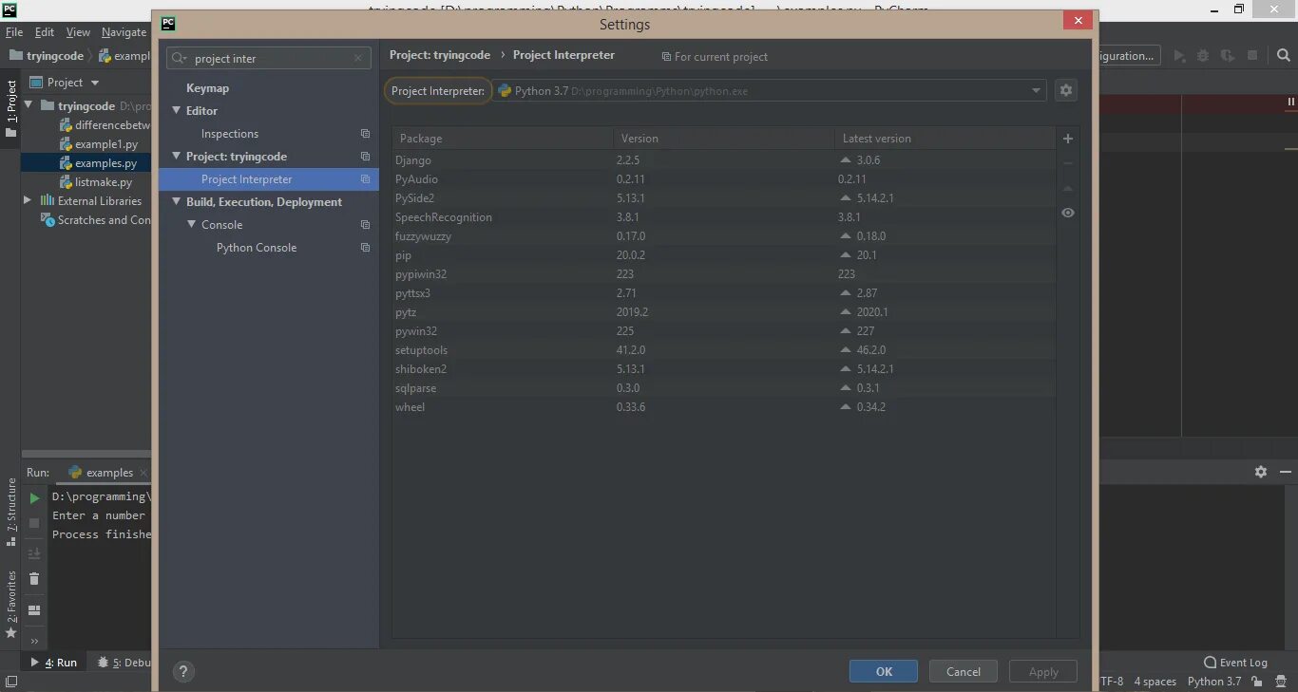Delete run output with trash icon
Screen dimensions: 1298x692
34,579
